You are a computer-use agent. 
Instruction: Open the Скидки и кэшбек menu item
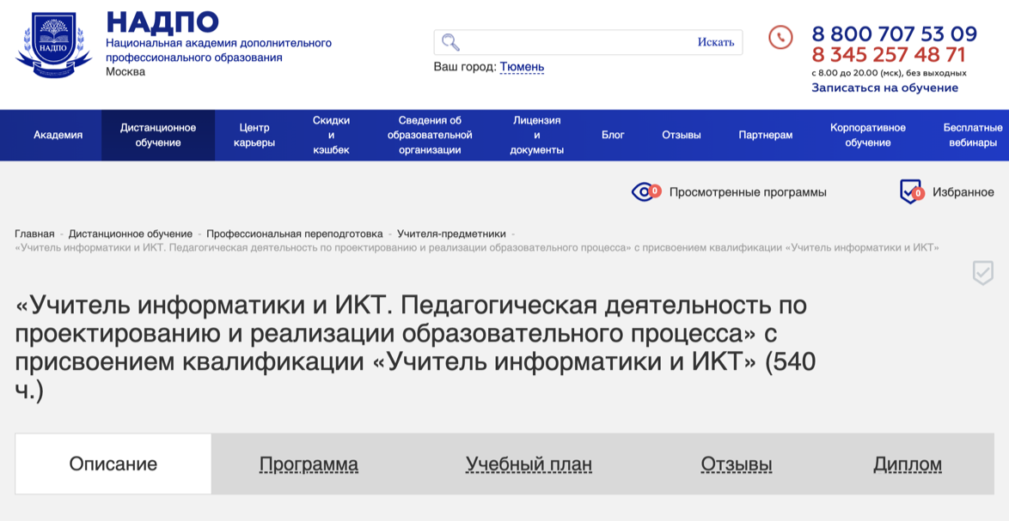(x=332, y=135)
